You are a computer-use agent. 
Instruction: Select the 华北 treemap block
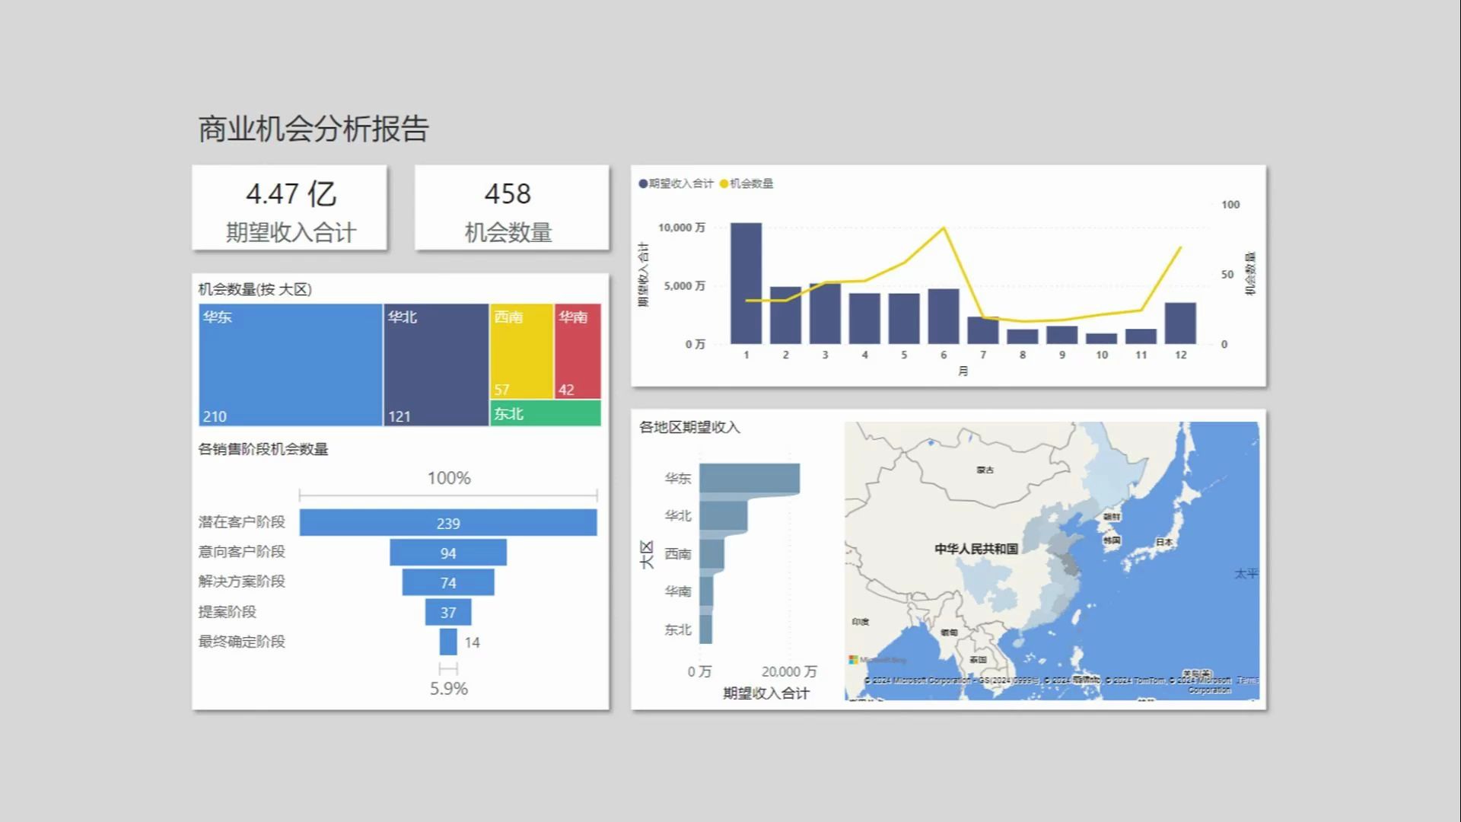coord(436,365)
